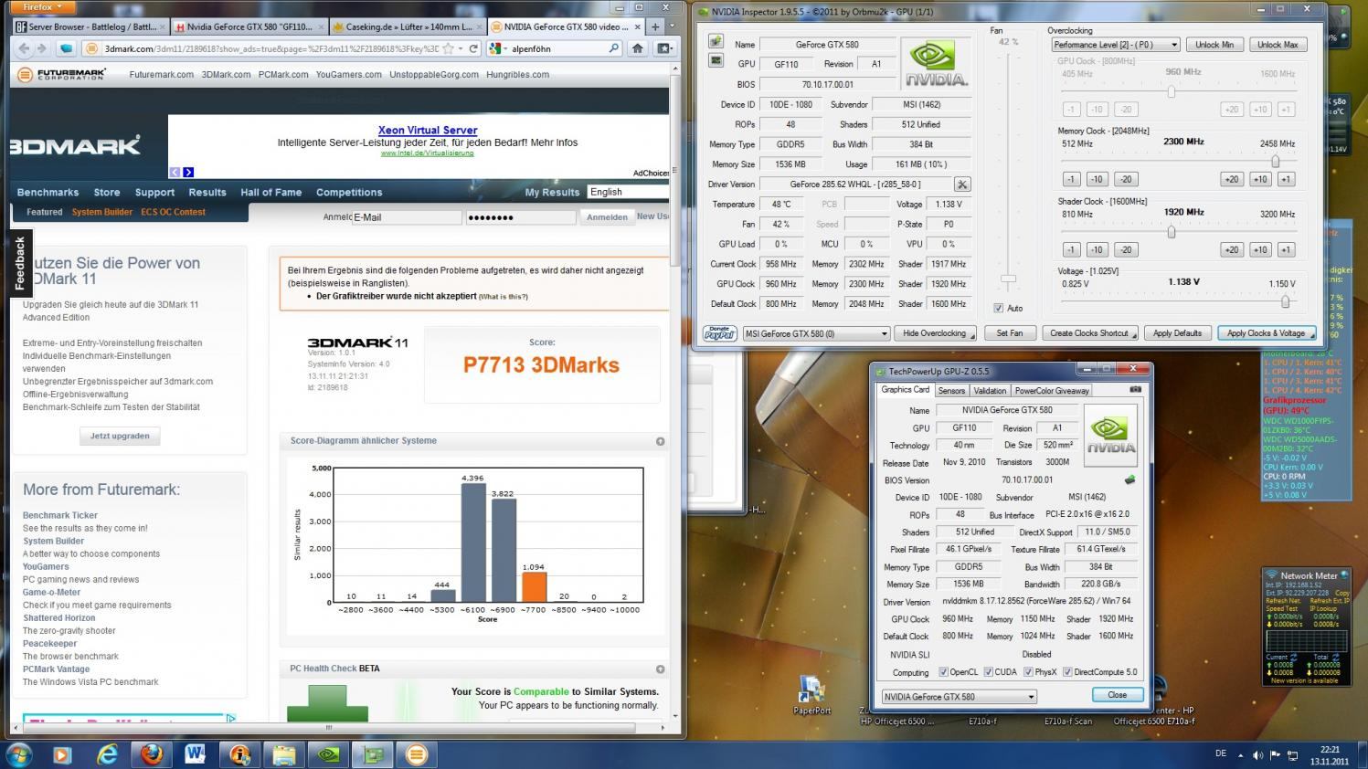Open the Validation tab in GPU-Z

pyautogui.click(x=990, y=390)
